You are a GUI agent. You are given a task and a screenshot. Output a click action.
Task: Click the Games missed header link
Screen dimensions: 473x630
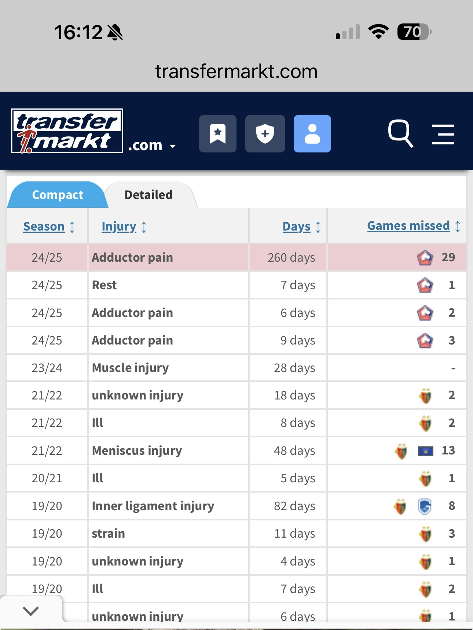point(408,226)
